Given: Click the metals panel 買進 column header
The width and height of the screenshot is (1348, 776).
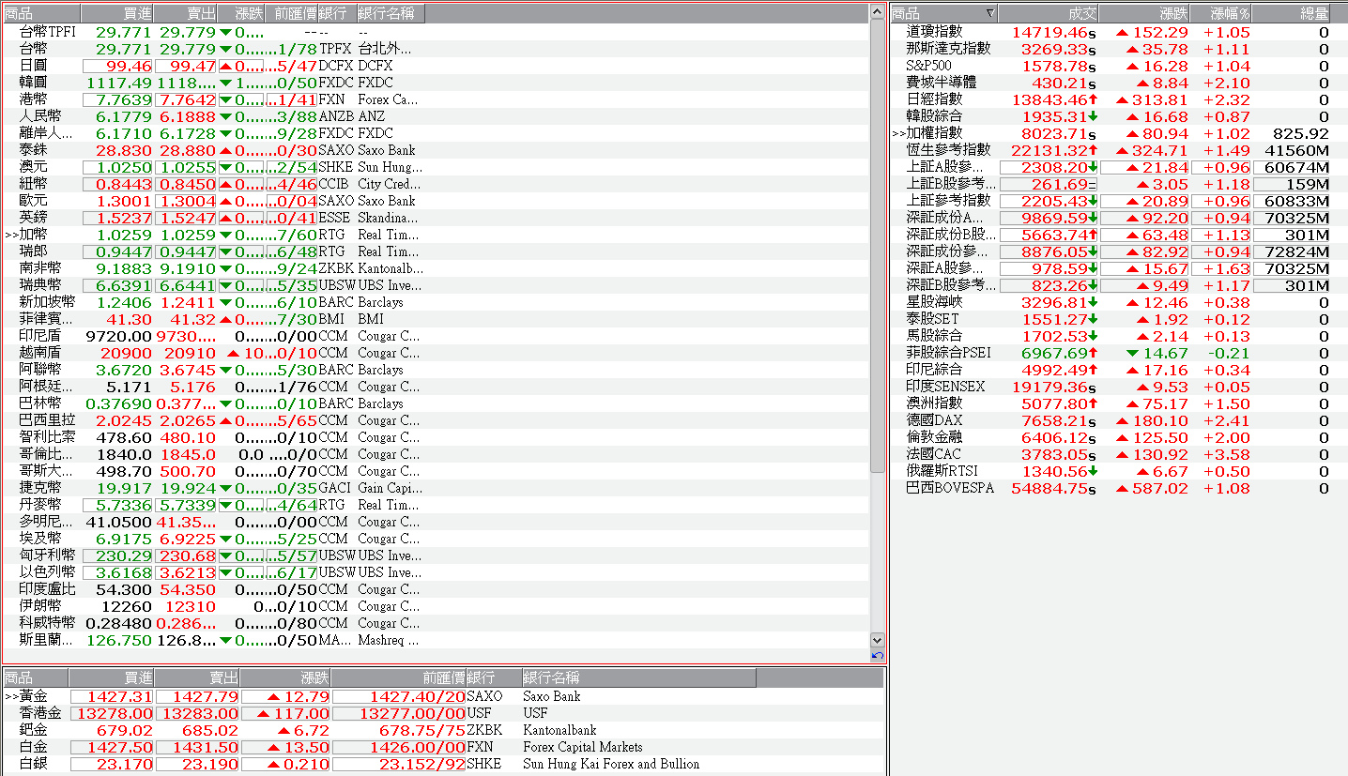Looking at the screenshot, I should [x=112, y=677].
